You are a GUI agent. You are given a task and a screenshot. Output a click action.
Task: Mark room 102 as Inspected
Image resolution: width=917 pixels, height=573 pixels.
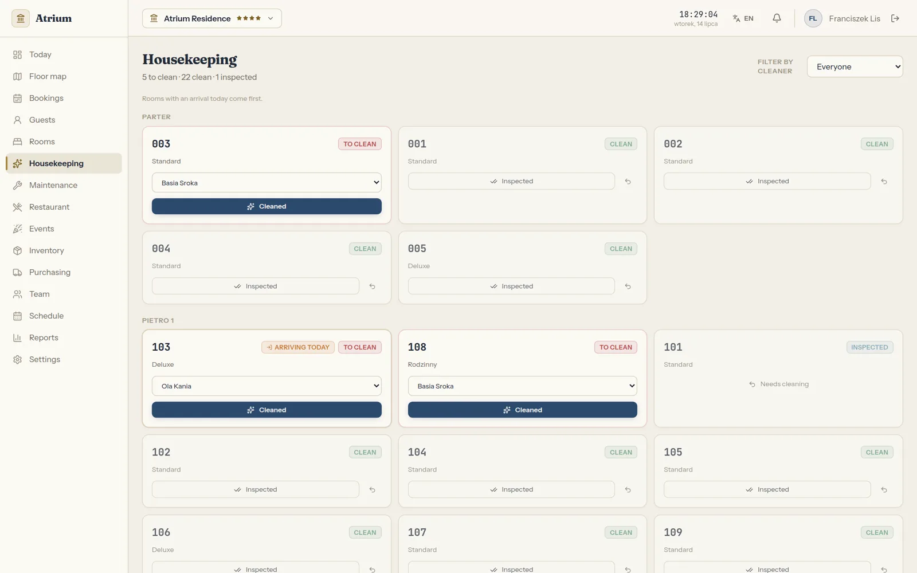pos(256,490)
